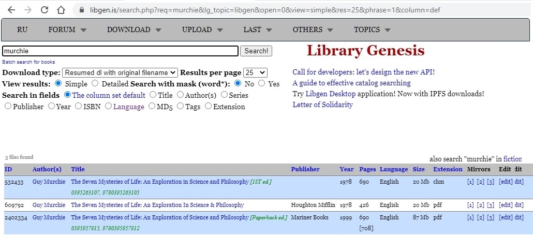533x238 pixels.
Task: Select Year search field radio
Action: tap(51, 106)
